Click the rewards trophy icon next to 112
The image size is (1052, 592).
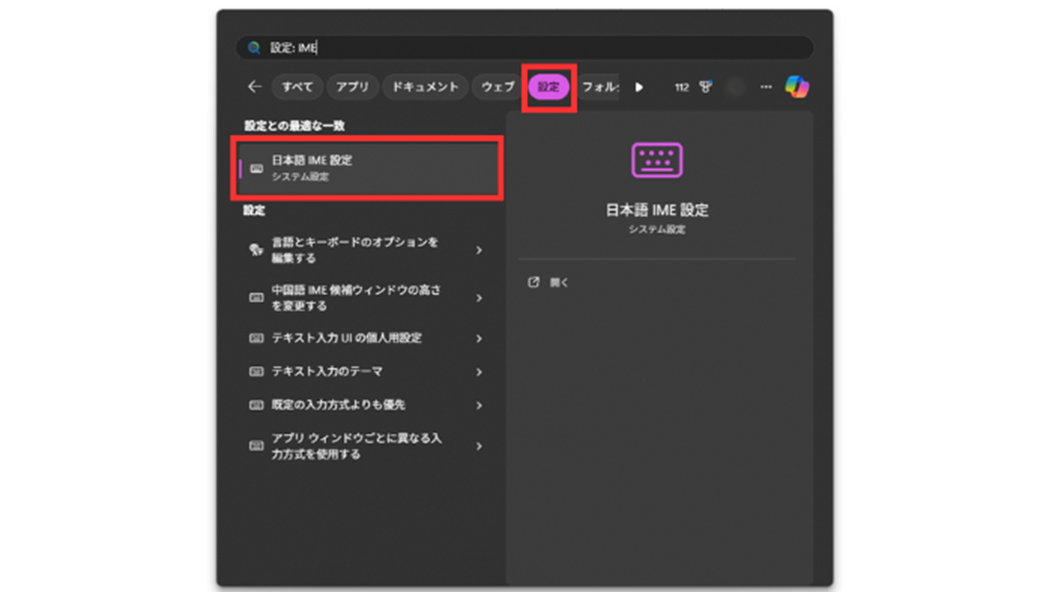[x=706, y=86]
